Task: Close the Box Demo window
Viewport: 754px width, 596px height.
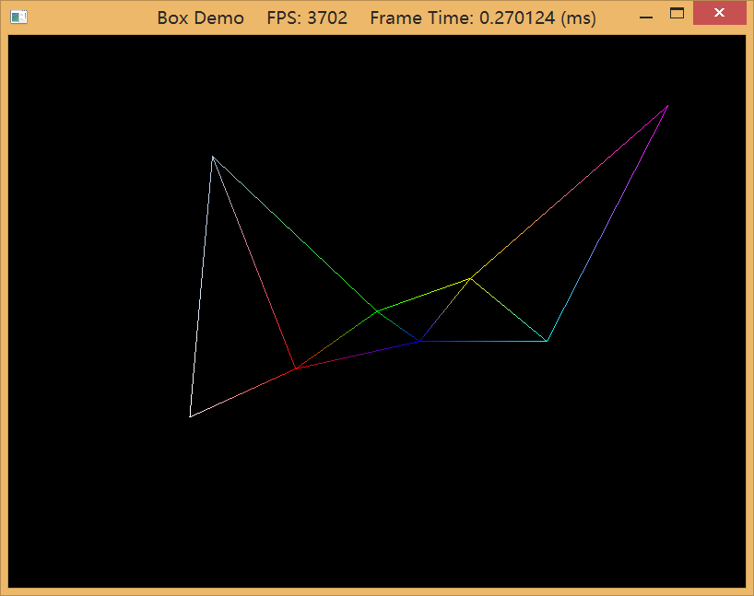Action: click(x=719, y=13)
